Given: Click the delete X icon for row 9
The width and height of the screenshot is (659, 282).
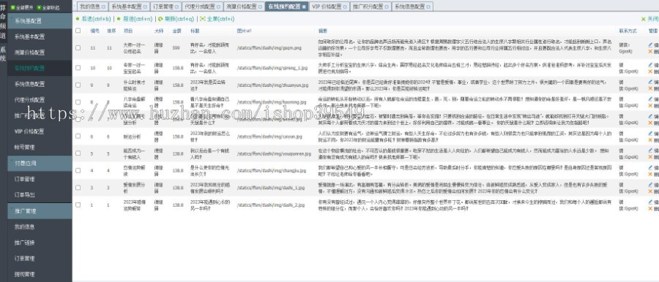Looking at the screenshot, I should pyautogui.click(x=650, y=88).
